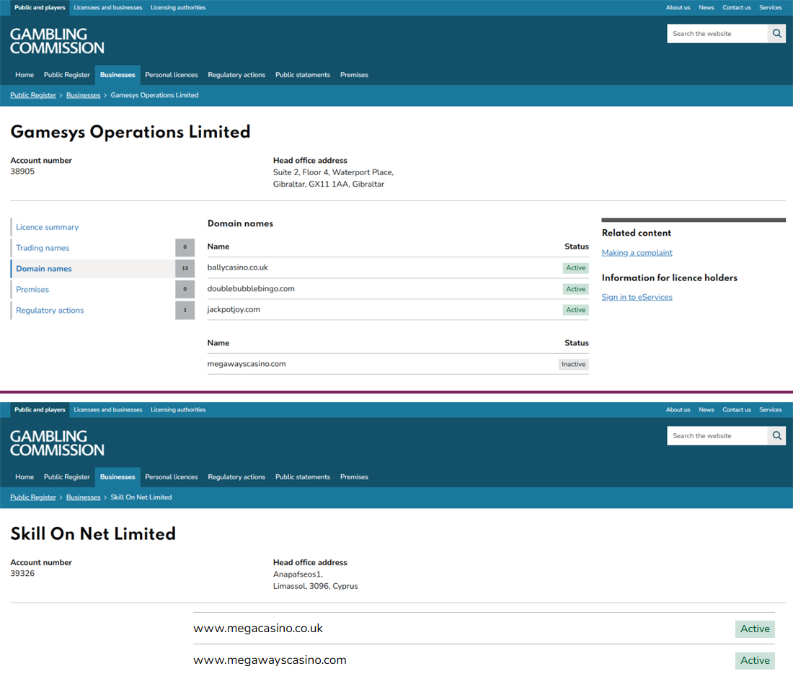This screenshot has height=684, width=793.
Task: Click the Gambling Commission logo on the Skill On Net page
Action: [57, 443]
